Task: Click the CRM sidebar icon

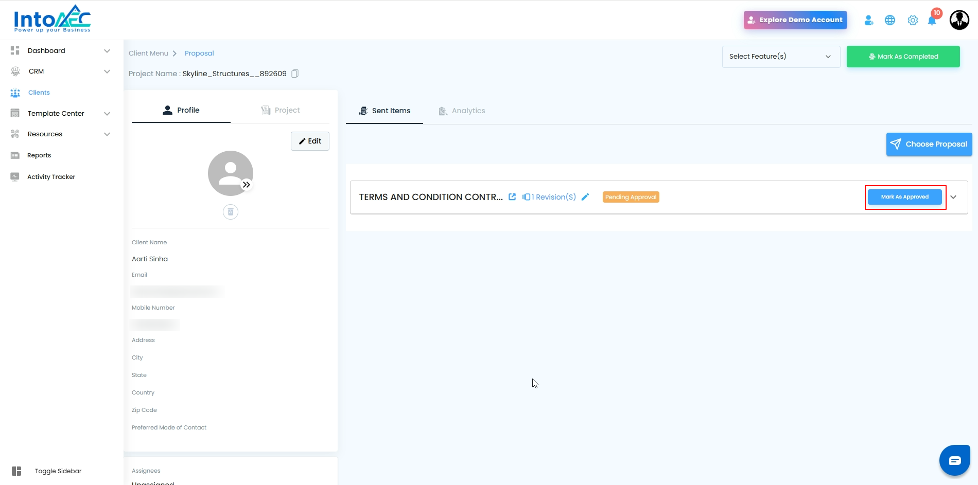Action: [x=15, y=71]
